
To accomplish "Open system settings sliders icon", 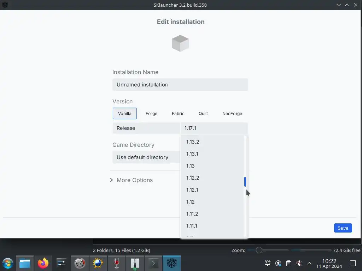I will click(61, 263).
